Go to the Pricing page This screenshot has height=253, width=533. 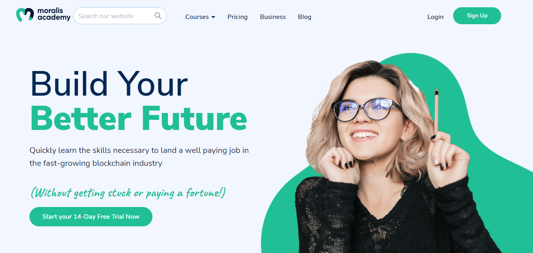(x=237, y=17)
